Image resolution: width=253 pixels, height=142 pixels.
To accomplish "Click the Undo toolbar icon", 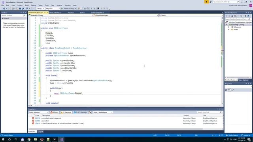I will 27,9.
